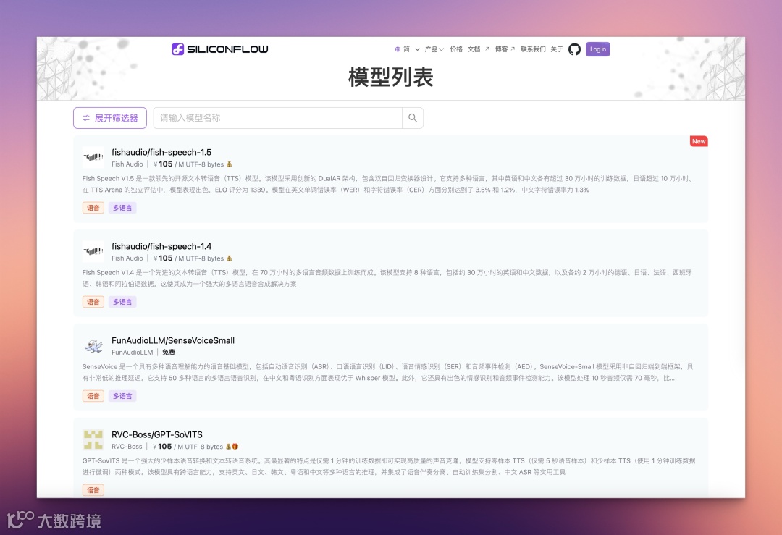Click ¥105 price on fish-speech-1.5
Viewport: 782px width, 535px height.
163,164
